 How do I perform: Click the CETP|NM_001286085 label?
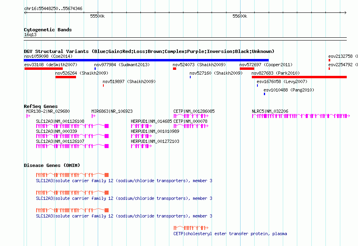click(x=194, y=112)
